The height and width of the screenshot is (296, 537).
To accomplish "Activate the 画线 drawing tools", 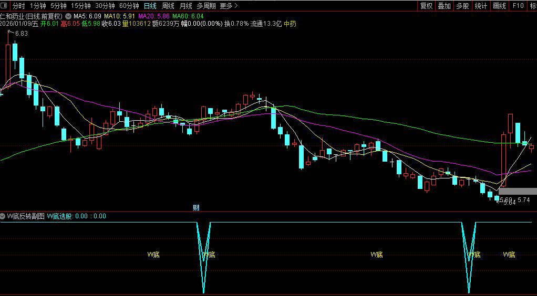I will click(x=499, y=6).
